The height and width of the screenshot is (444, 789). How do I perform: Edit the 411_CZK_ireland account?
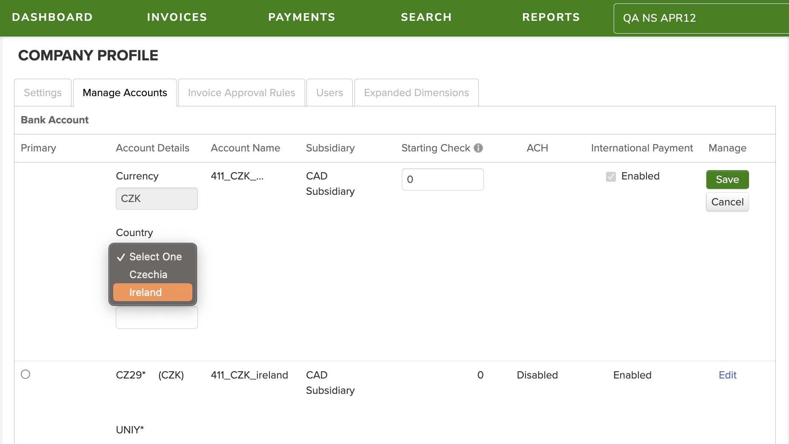[727, 375]
